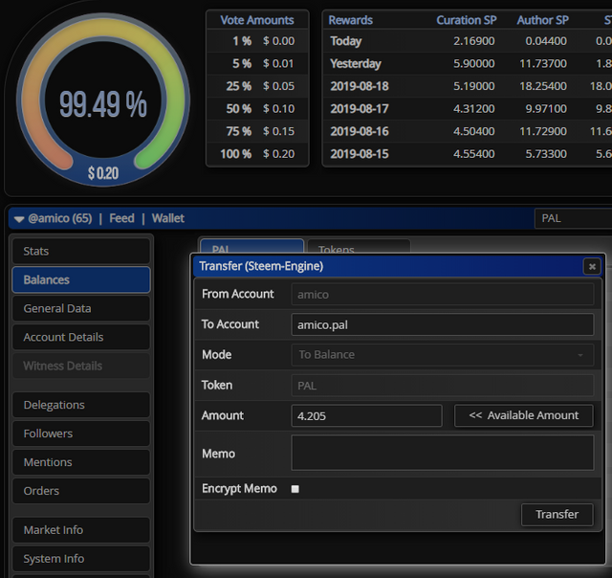This screenshot has width=612, height=578.
Task: Open Account Details in the sidebar
Action: (81, 337)
